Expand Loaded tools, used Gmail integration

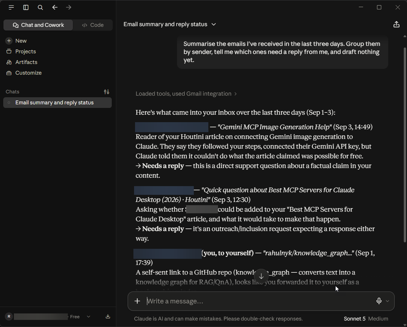click(186, 94)
